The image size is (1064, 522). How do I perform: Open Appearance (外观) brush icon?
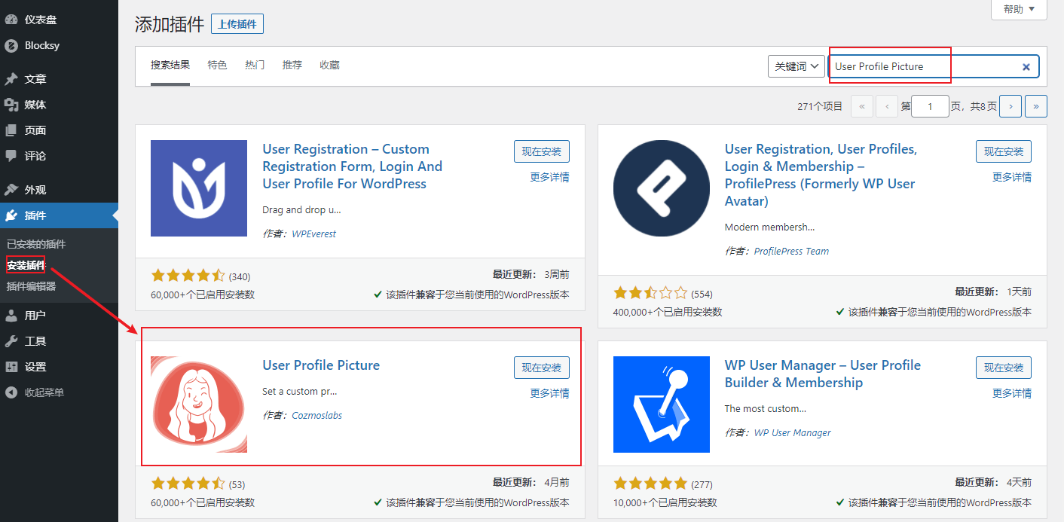(11, 190)
